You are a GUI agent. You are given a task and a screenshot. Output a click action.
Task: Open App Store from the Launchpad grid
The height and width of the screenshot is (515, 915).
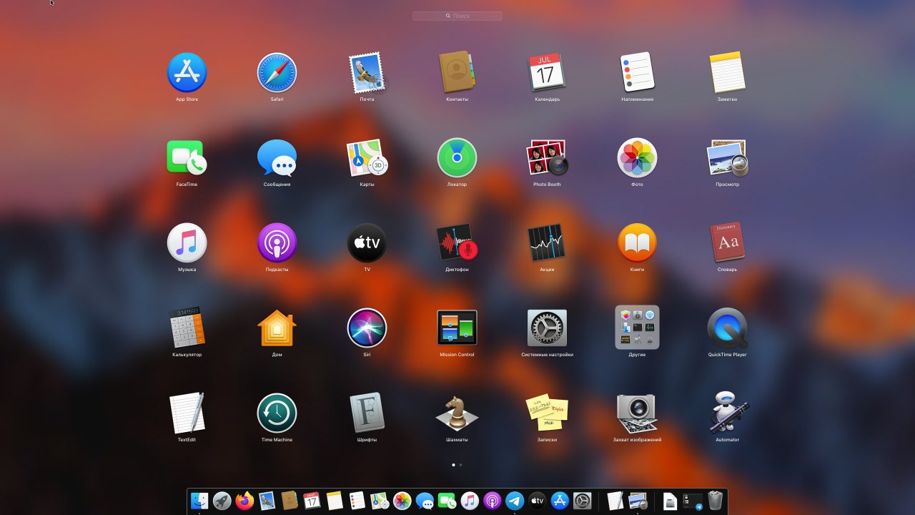[187, 73]
